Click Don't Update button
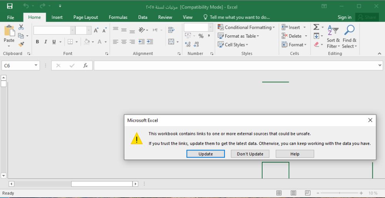The image size is (385, 198). click(250, 154)
